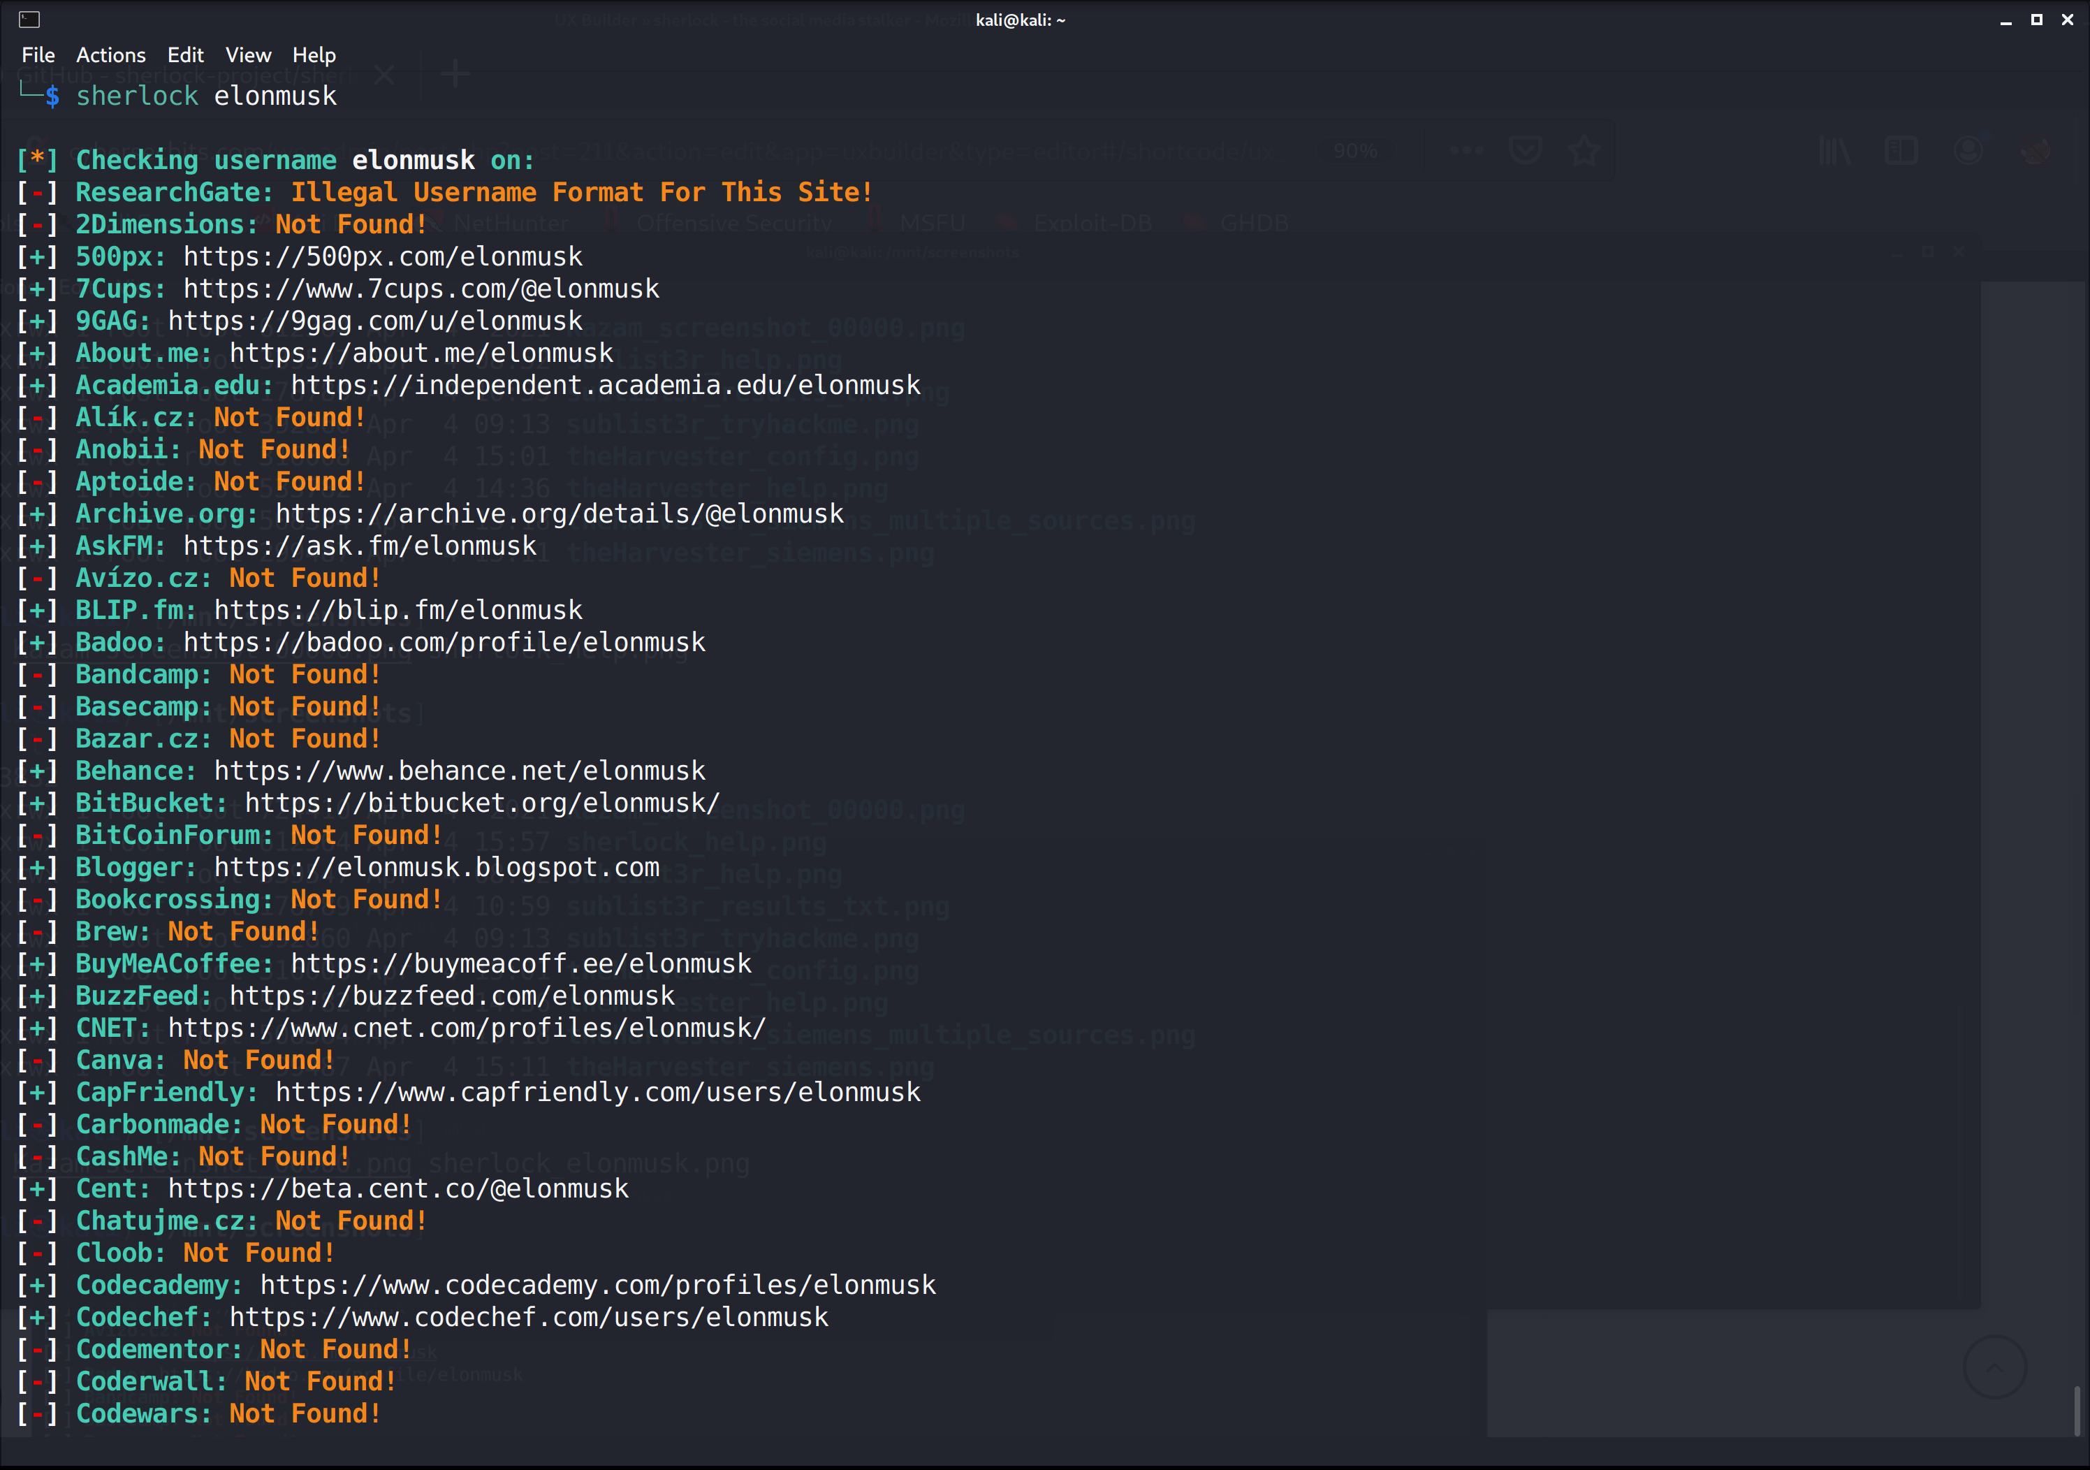The height and width of the screenshot is (1470, 2090).
Task: Click the 'sherlock elonmusk' command line
Action: pyautogui.click(x=206, y=96)
